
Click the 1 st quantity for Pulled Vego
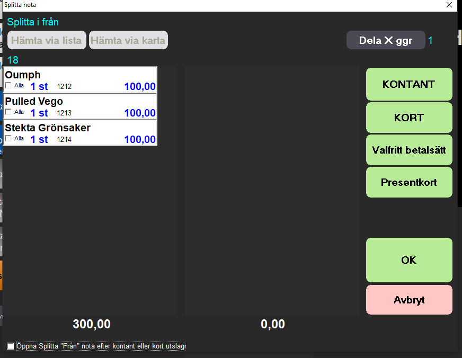(x=39, y=113)
